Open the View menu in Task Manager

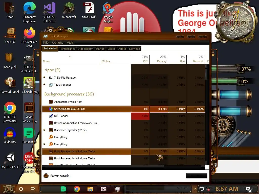coord(70,42)
